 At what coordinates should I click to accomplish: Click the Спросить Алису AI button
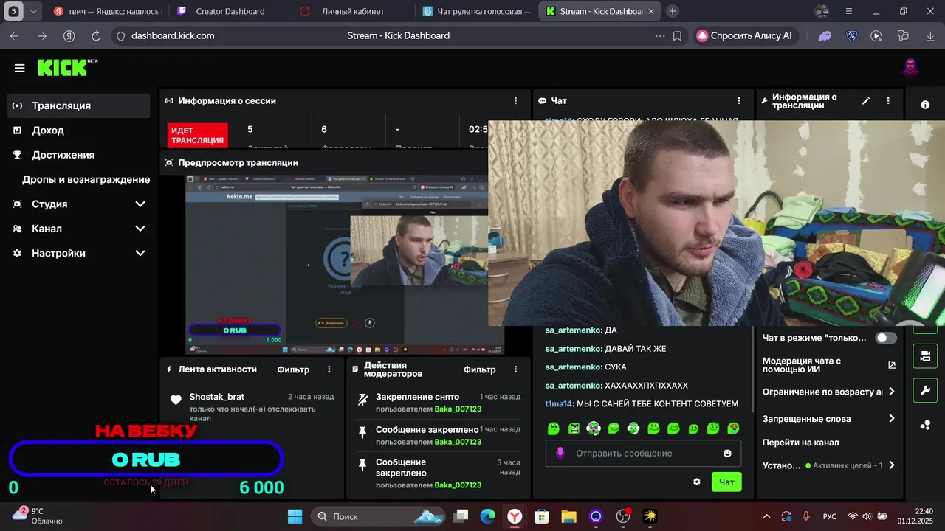tap(744, 35)
